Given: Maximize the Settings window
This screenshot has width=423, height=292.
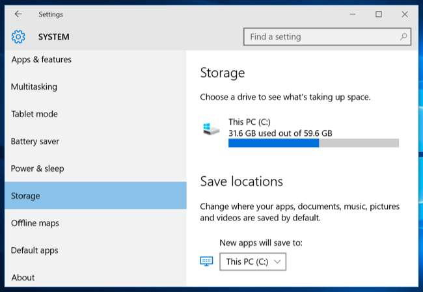Looking at the screenshot, I should pos(379,14).
